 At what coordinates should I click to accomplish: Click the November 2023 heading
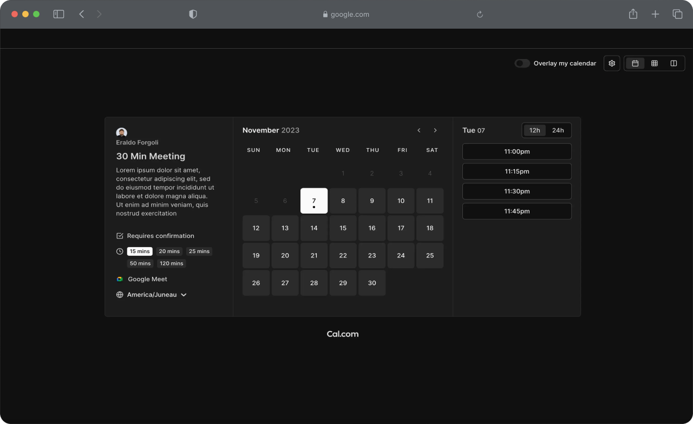(271, 130)
